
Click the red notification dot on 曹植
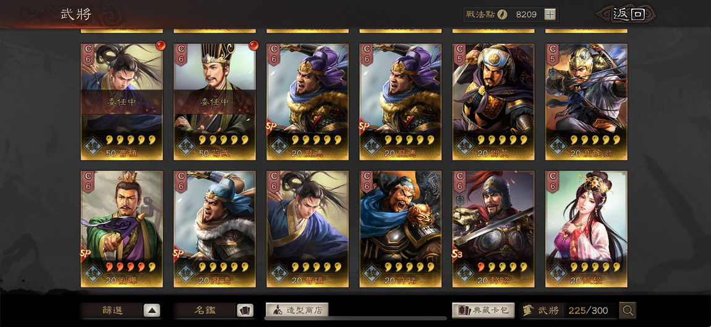pyautogui.click(x=161, y=45)
